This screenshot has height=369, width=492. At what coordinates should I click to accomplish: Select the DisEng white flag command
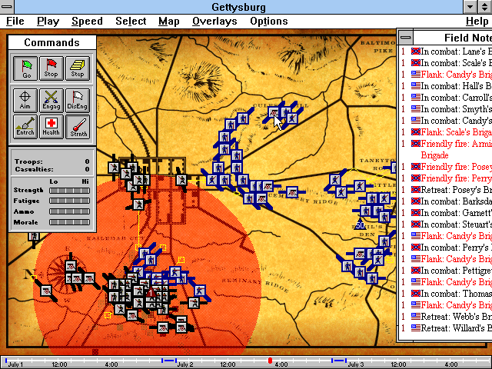77,100
